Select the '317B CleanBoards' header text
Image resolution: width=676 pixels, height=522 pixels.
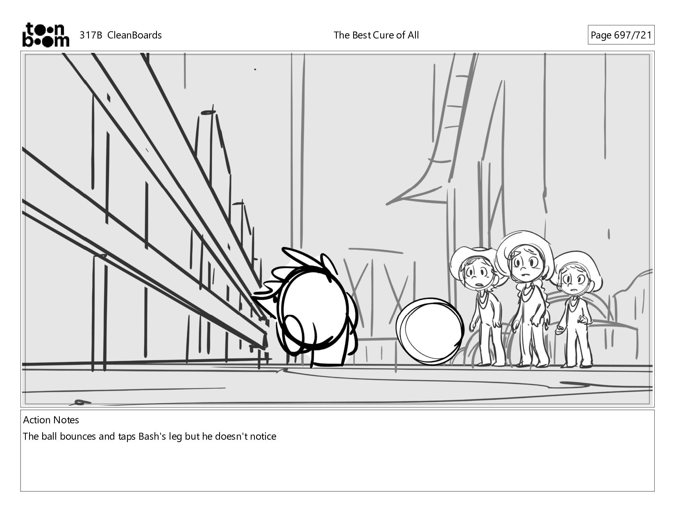(120, 35)
